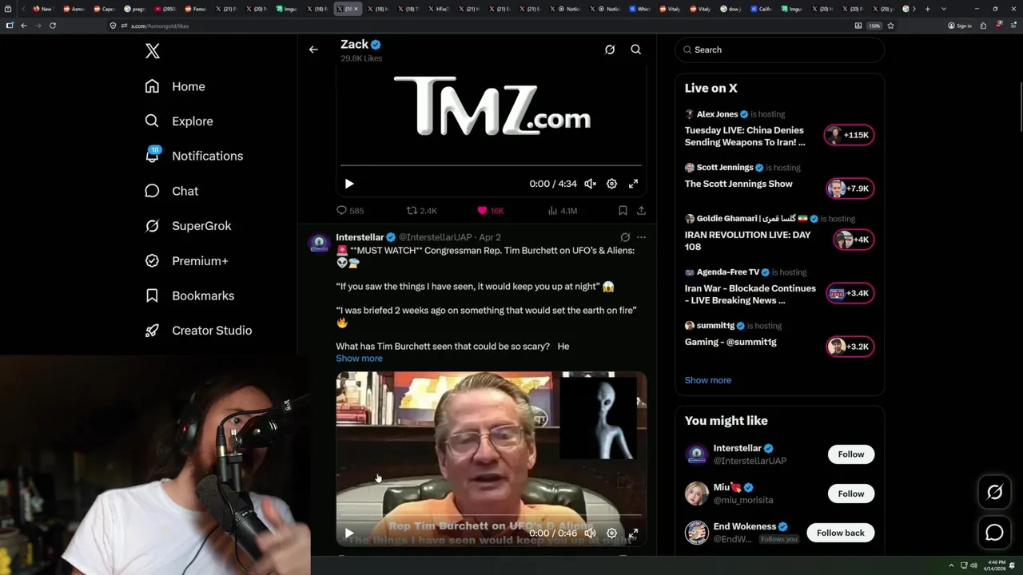Reply to post with 585 replies
1023x575 pixels.
[x=350, y=211]
